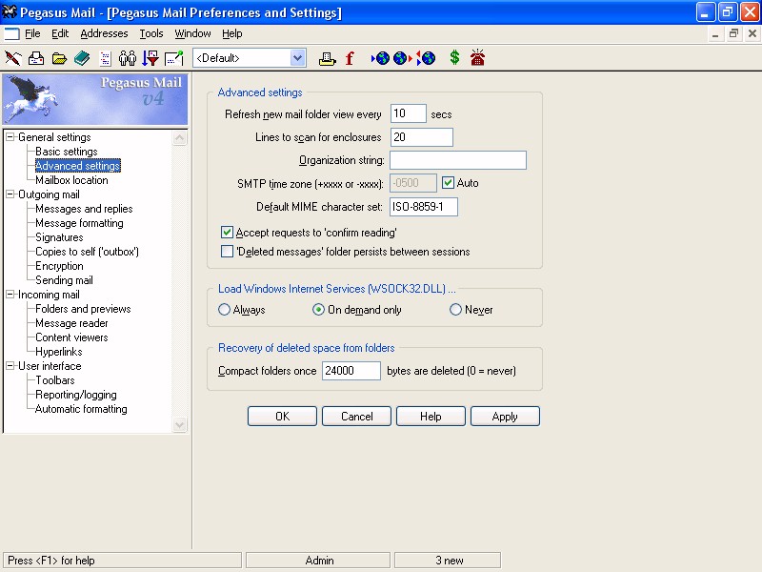
Task: Open Automatic formatting settings
Action: click(x=81, y=409)
